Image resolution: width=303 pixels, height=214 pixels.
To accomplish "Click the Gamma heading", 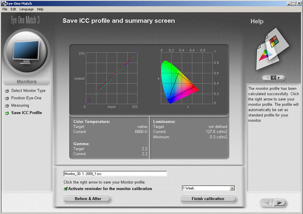I will [81, 144].
